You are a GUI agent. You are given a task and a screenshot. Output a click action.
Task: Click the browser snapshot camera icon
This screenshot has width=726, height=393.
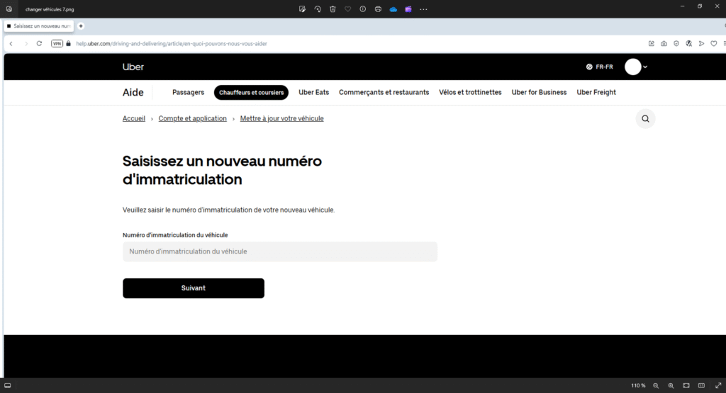coord(664,43)
